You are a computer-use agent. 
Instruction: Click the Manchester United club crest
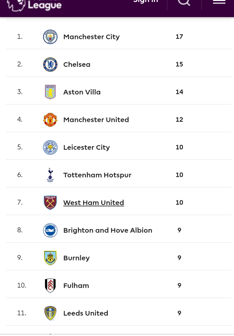tap(50, 120)
